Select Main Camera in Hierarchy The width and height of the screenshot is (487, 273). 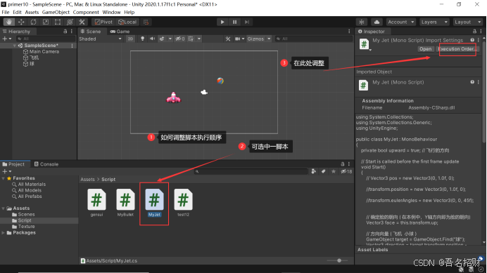(44, 51)
